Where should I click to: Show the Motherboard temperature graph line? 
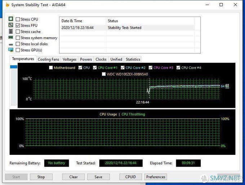click(51, 68)
